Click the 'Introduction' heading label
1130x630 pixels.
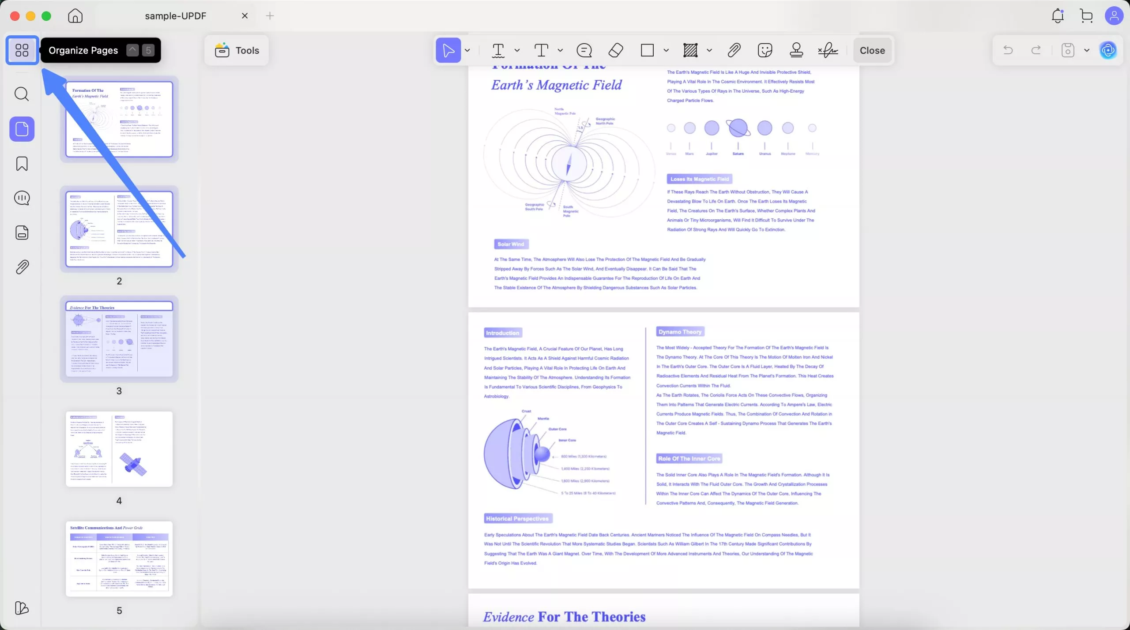(503, 333)
